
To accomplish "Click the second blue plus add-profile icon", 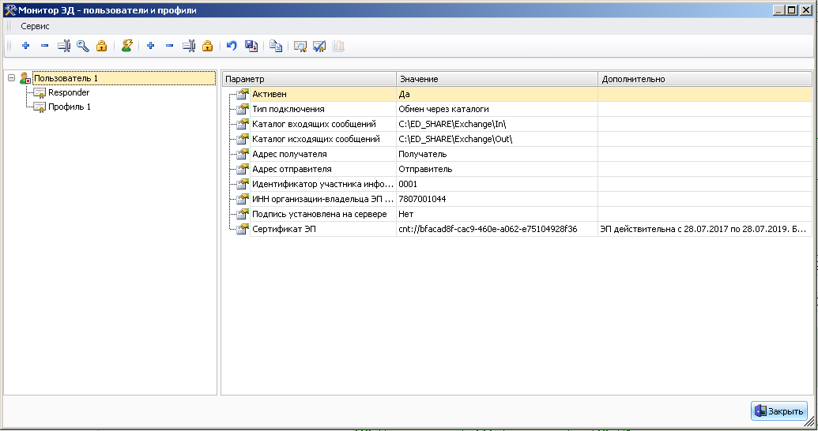I will (x=151, y=46).
